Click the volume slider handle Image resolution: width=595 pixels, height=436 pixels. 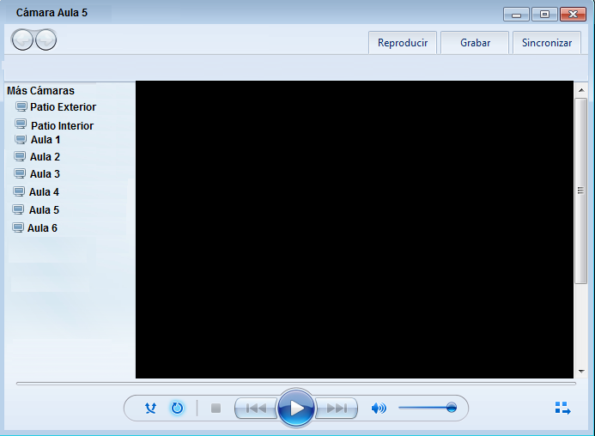451,408
